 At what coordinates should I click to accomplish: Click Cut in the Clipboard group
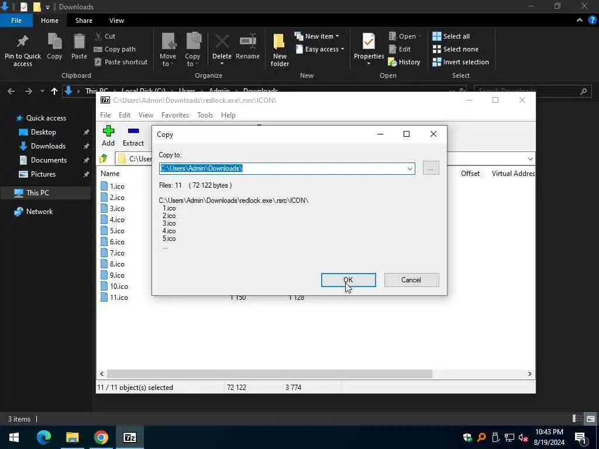[x=105, y=36]
